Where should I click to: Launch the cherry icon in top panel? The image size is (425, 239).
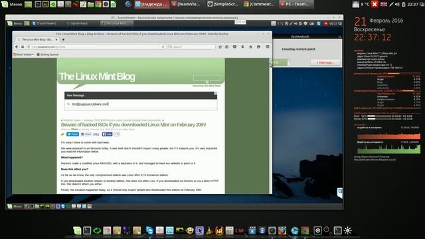pos(76,4)
